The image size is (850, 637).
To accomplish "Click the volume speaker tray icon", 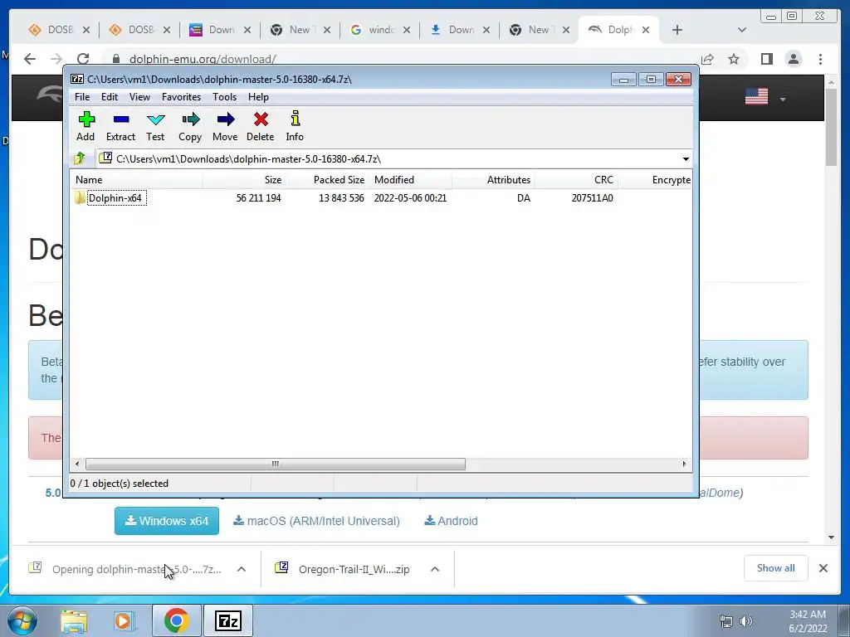I will [746, 620].
